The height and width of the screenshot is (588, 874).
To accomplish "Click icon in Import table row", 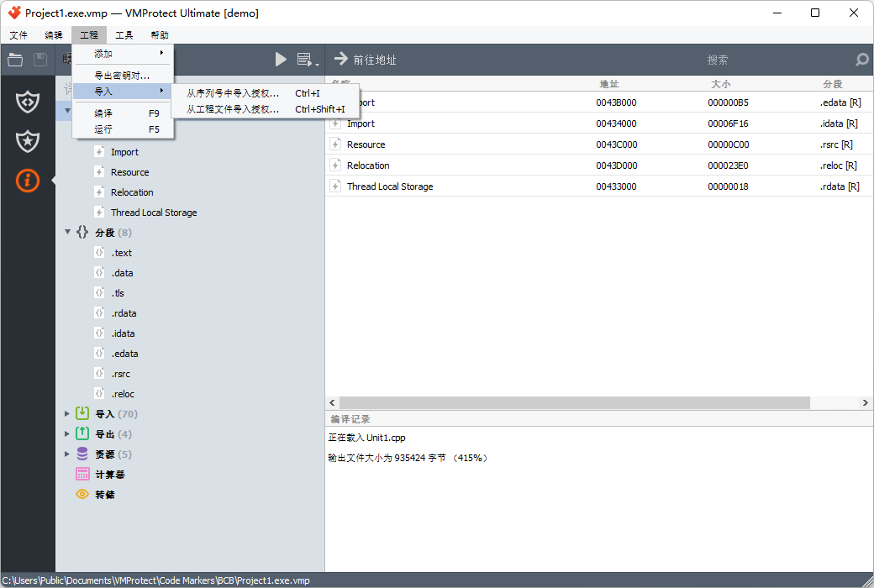I will [x=335, y=123].
